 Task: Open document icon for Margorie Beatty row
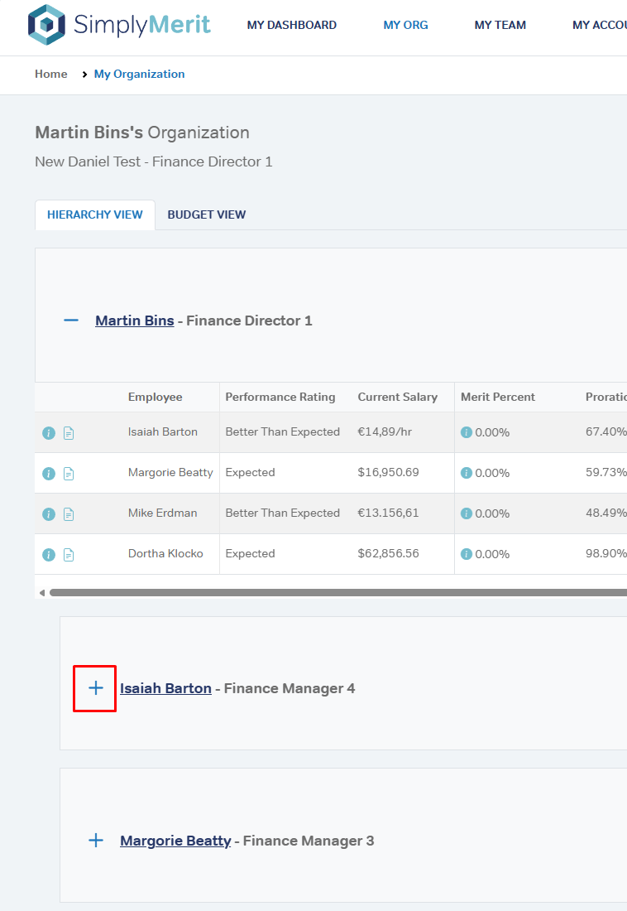pyautogui.click(x=69, y=474)
